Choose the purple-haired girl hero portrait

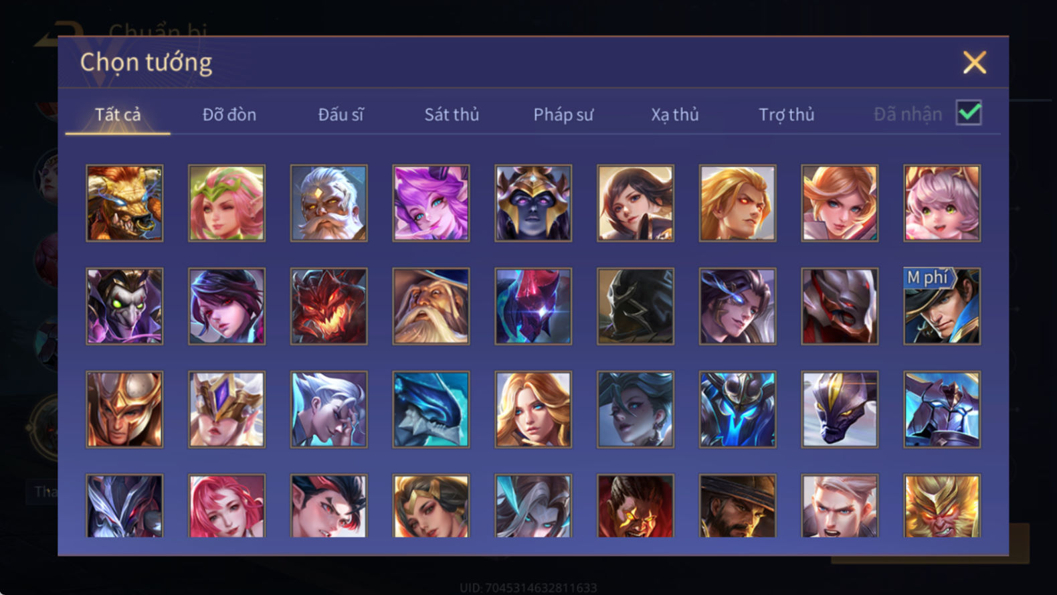pos(431,203)
